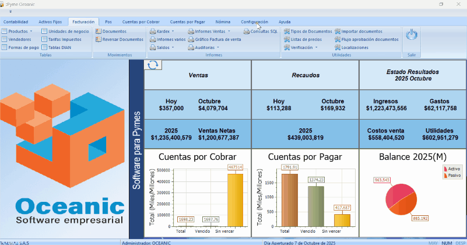467x245 pixels.
Task: Launch Tipos de Documentos utility
Action: 307,31
